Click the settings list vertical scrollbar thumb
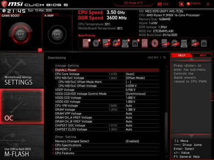Image resolution: width=214 pixels, height=160 pixels. (166, 133)
